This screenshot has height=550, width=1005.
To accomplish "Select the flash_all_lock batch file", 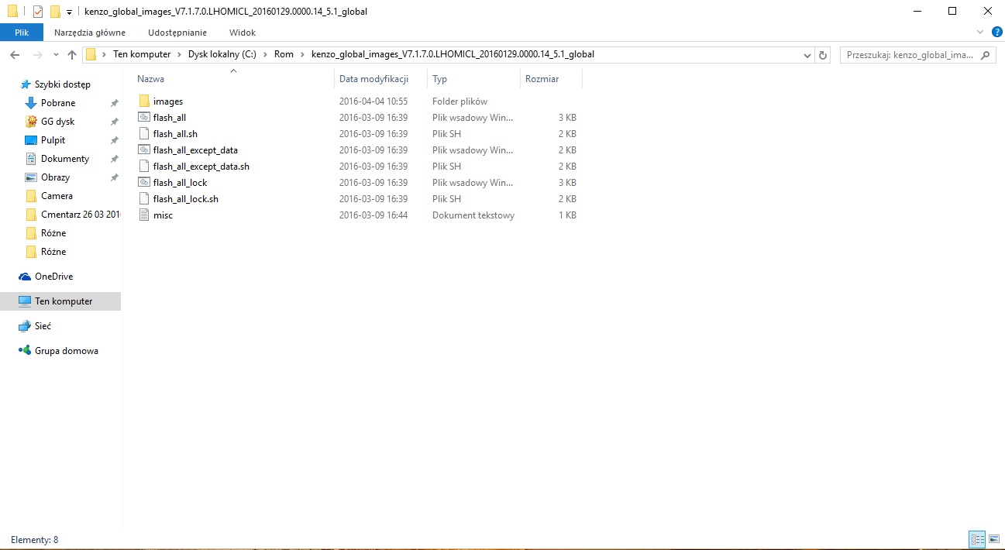I will [180, 183].
